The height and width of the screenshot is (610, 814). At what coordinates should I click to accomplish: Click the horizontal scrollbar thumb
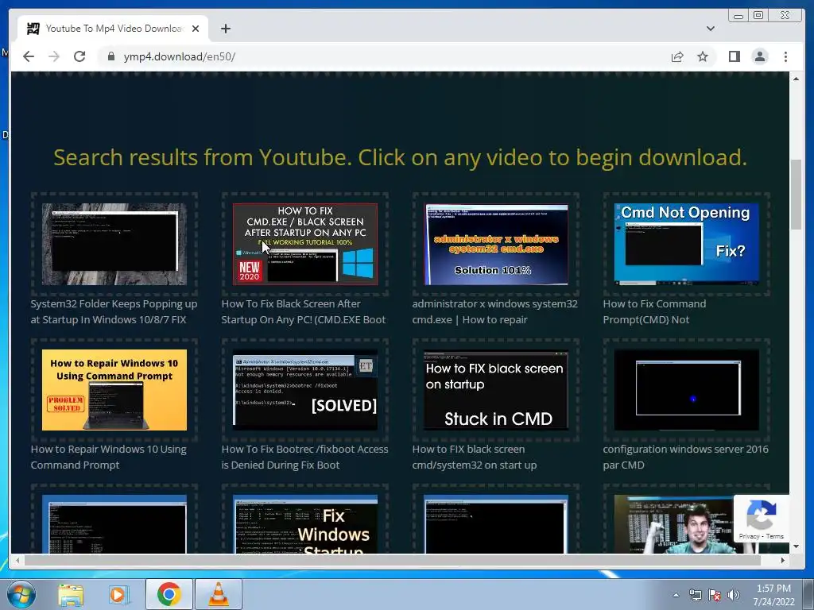[393, 560]
